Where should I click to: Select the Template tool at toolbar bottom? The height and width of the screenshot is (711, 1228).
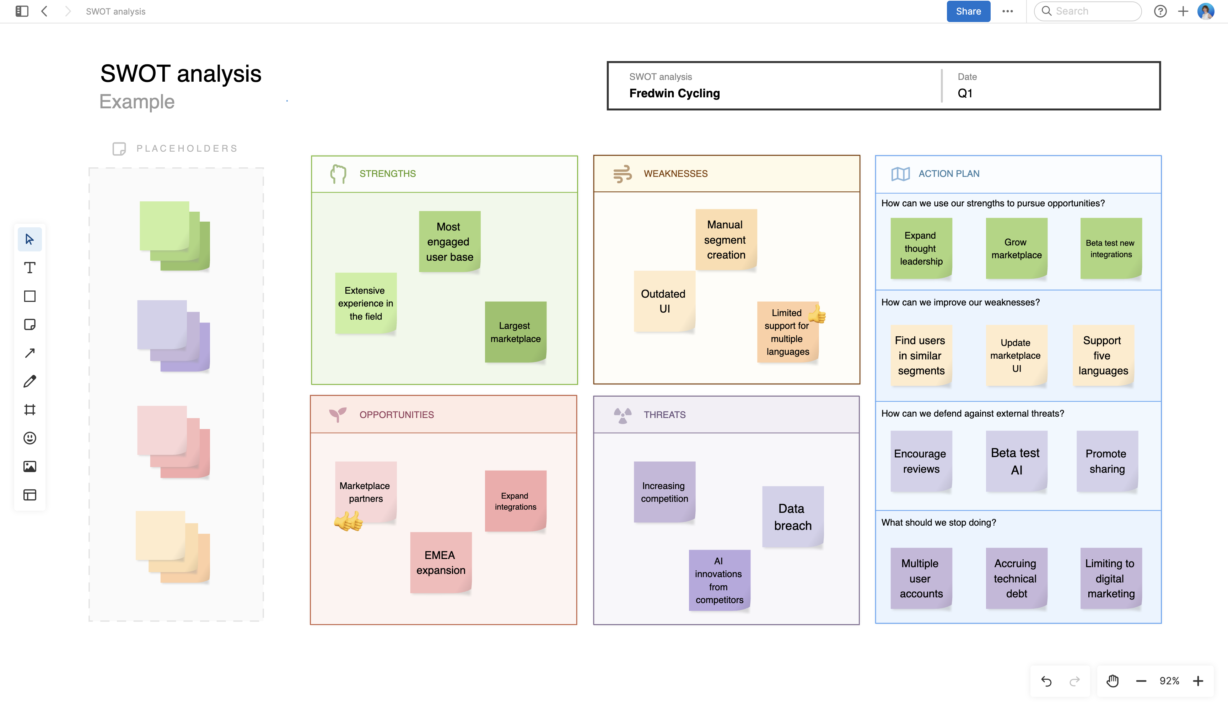[x=30, y=495]
